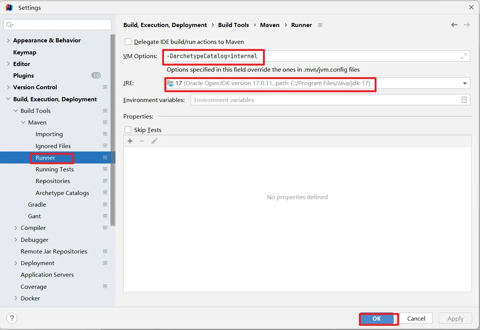Viewport: 480px width, 330px height.
Task: Jump to the Build Tools breadcrumb
Action: (x=233, y=25)
